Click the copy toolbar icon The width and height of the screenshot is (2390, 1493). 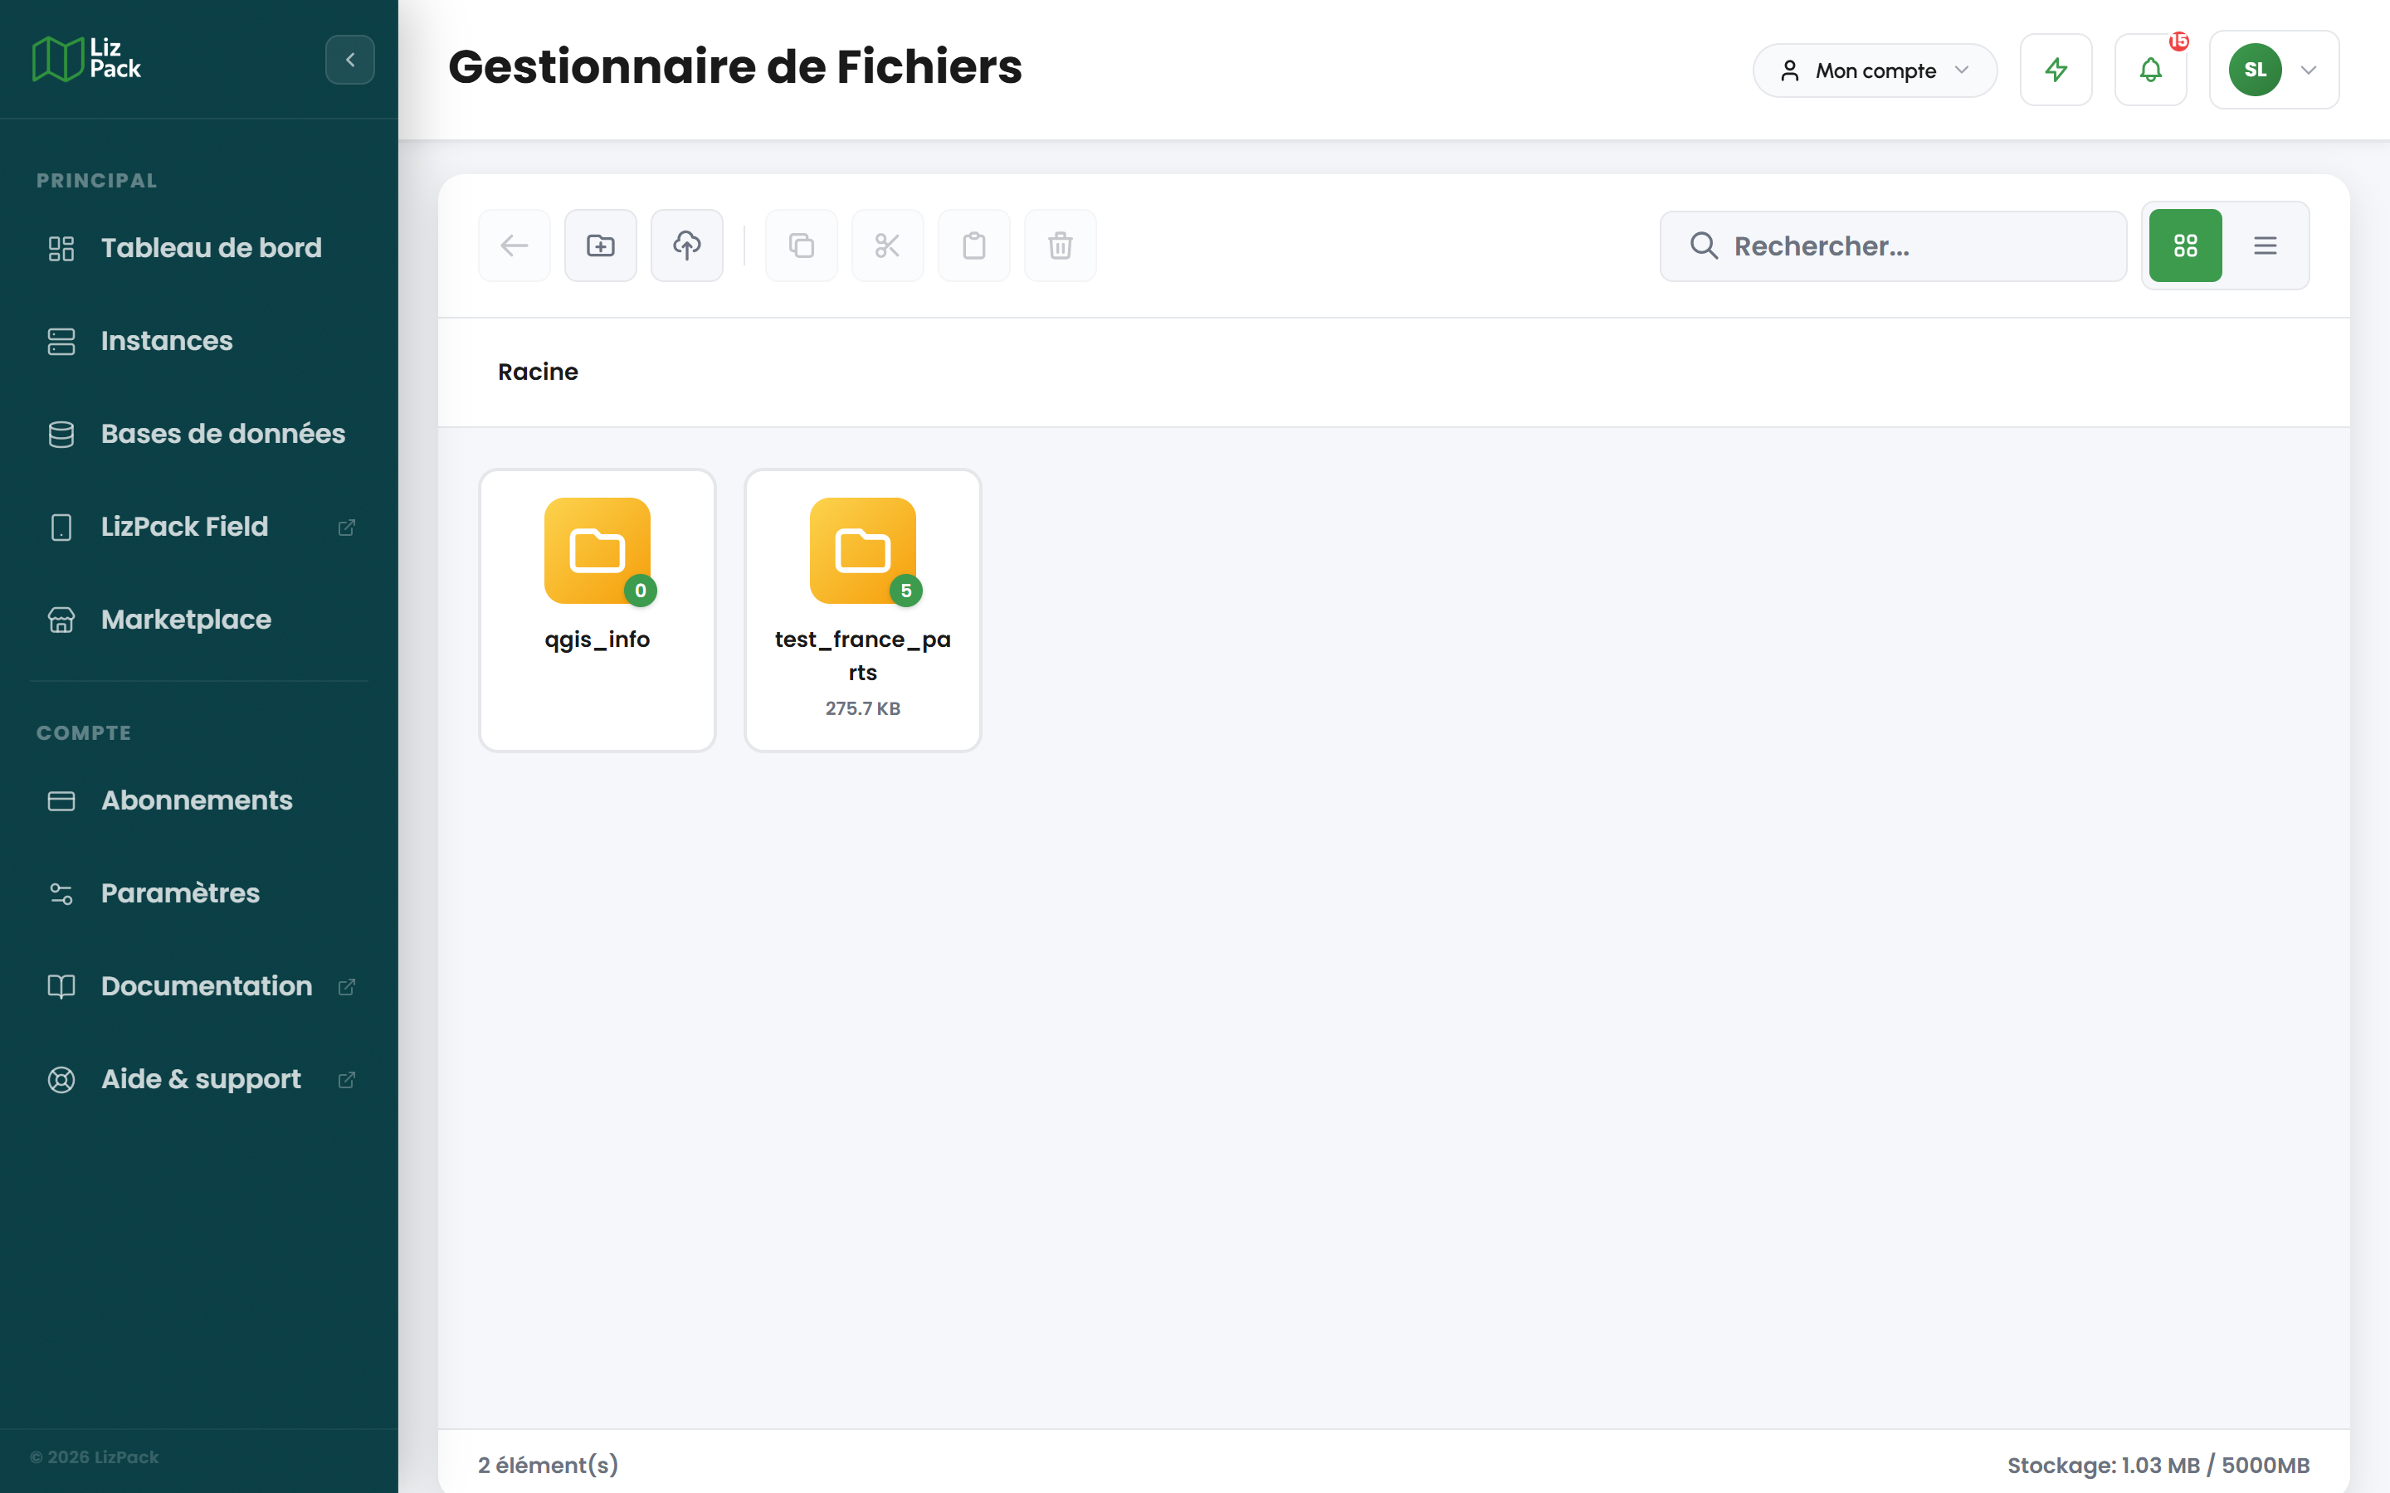[x=802, y=245]
